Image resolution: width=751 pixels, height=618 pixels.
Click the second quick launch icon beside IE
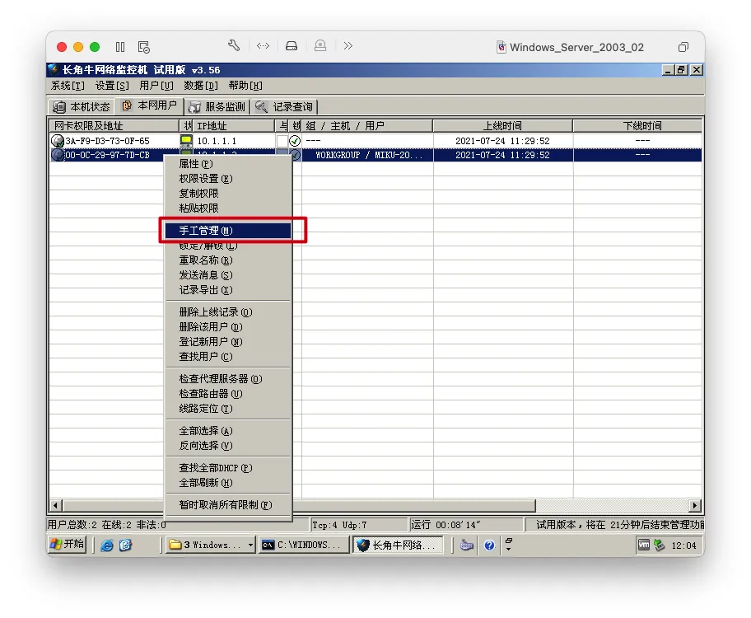click(125, 545)
